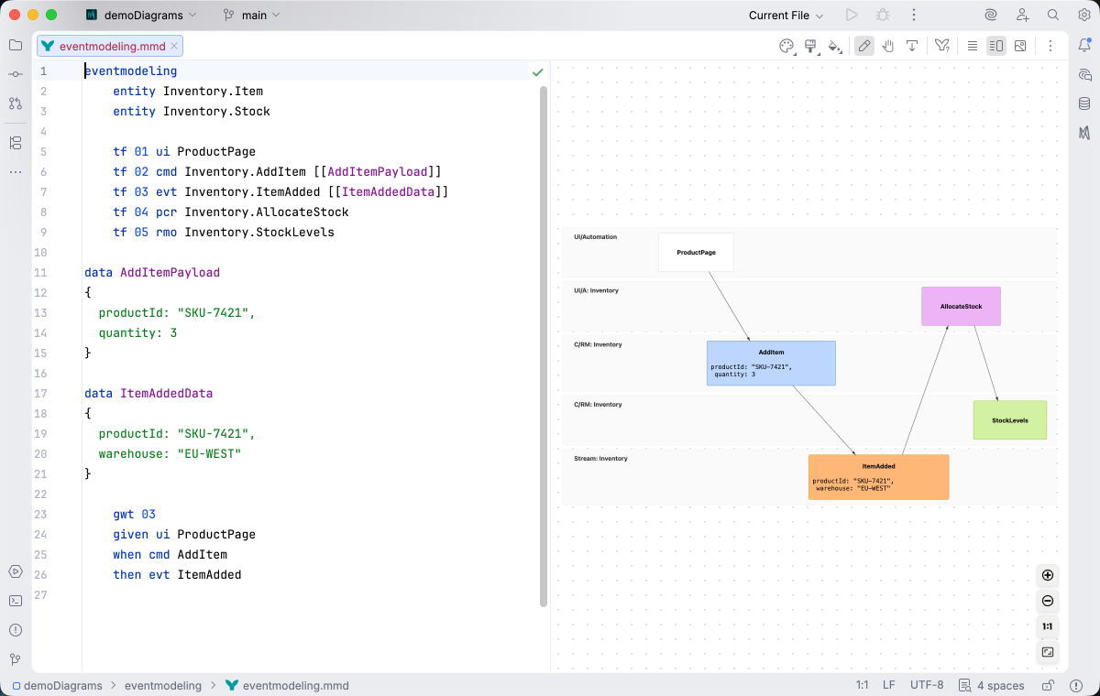The width and height of the screenshot is (1100, 696).
Task: Switch to preview-only view
Action: coord(1020,46)
